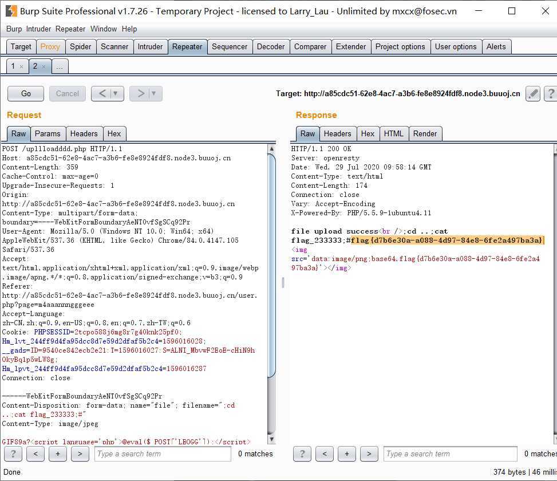Edit target with the pencil icon
Image resolution: width=557 pixels, height=481 pixels.
coord(532,94)
